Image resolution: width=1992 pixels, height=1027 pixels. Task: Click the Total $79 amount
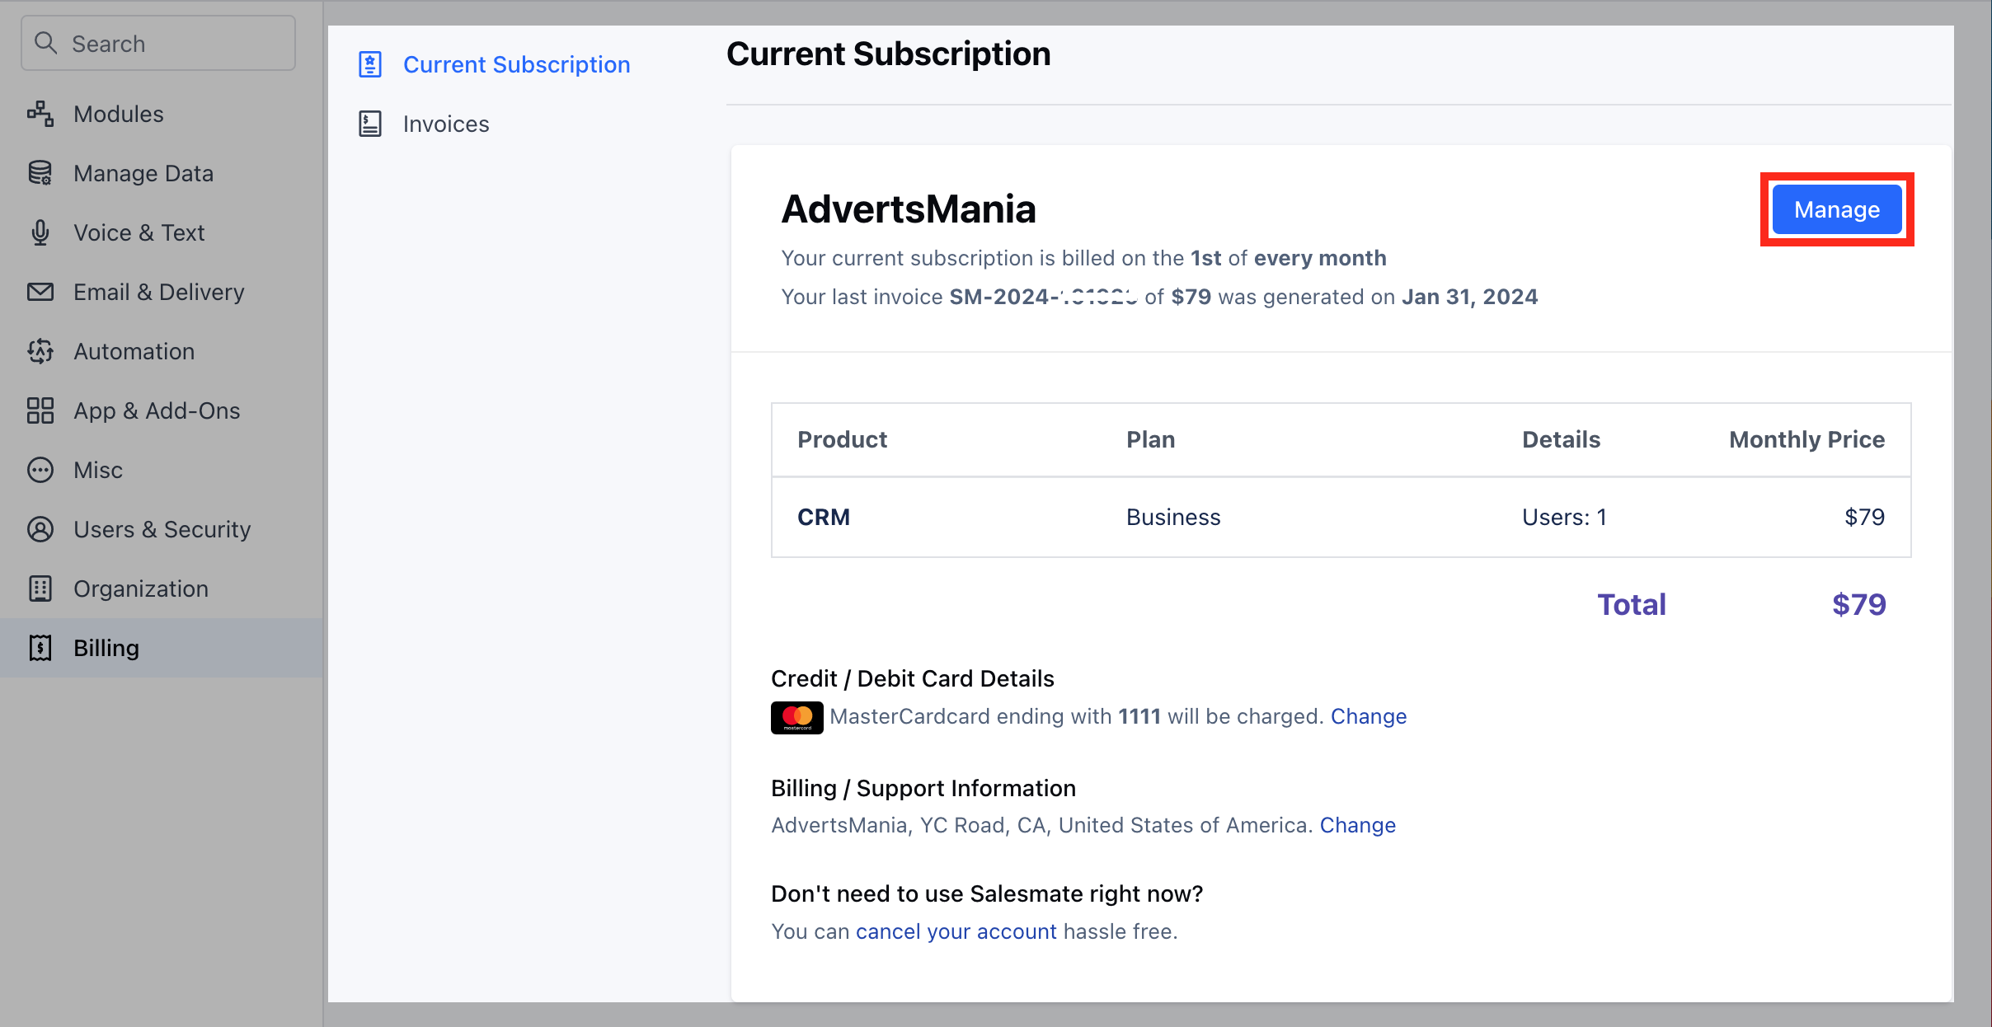coord(1858,604)
